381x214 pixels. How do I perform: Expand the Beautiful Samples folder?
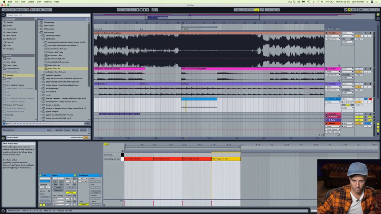point(41,75)
